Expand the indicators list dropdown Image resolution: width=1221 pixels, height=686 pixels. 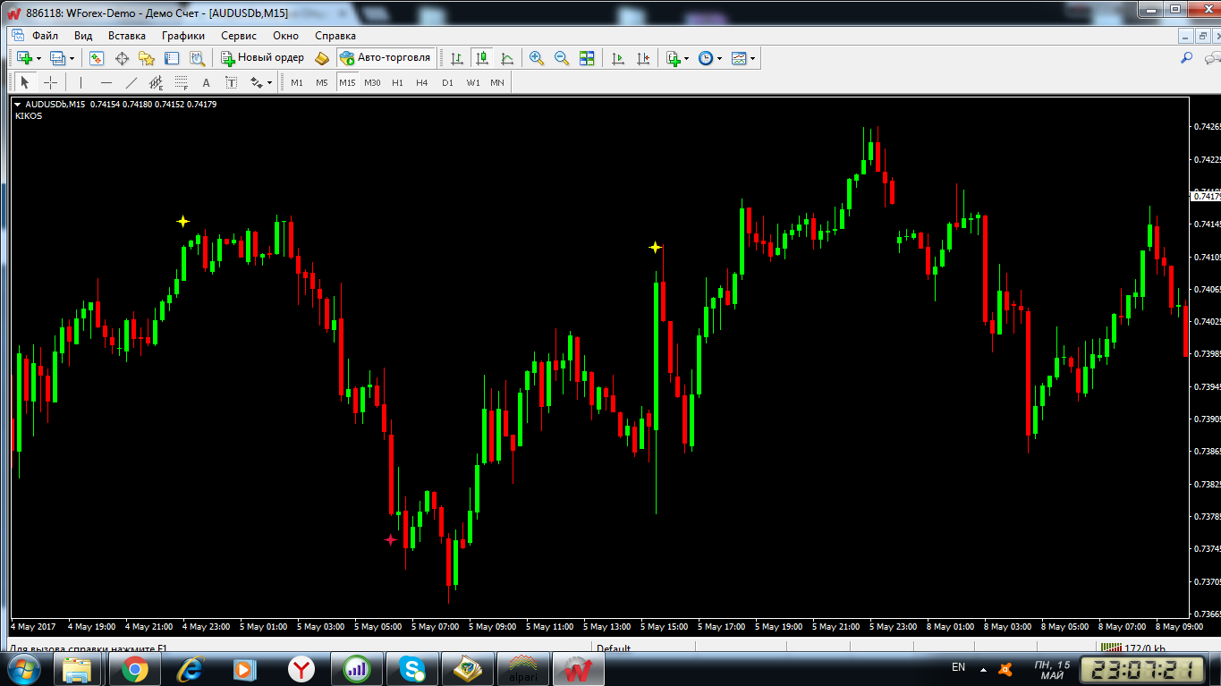[686, 58]
